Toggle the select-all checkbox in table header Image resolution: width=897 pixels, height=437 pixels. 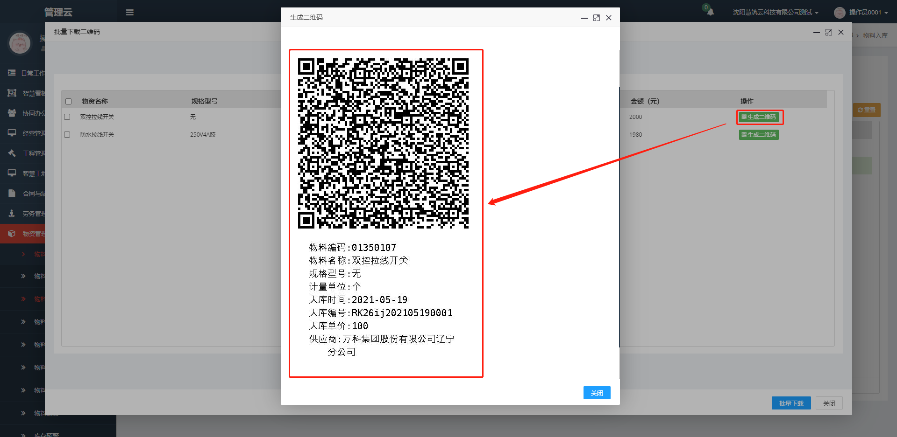pos(69,101)
